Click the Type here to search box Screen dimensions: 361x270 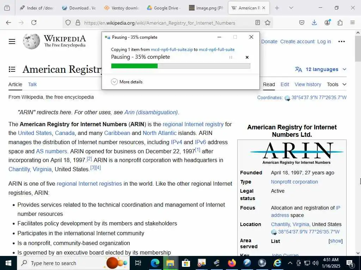click(x=73, y=263)
